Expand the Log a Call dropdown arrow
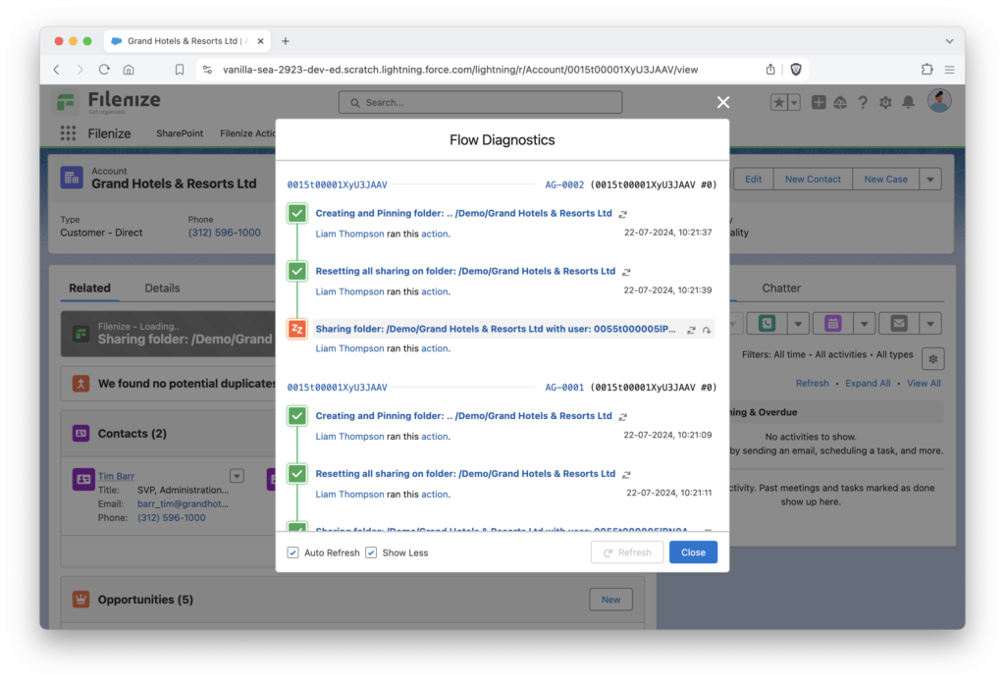The width and height of the screenshot is (1005, 682). tap(798, 324)
